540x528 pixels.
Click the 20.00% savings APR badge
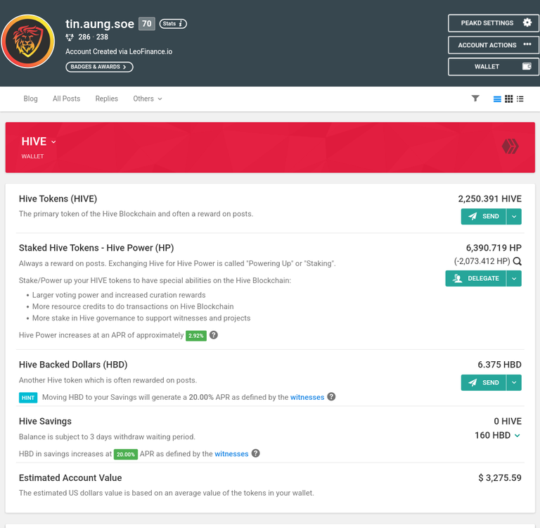click(126, 454)
